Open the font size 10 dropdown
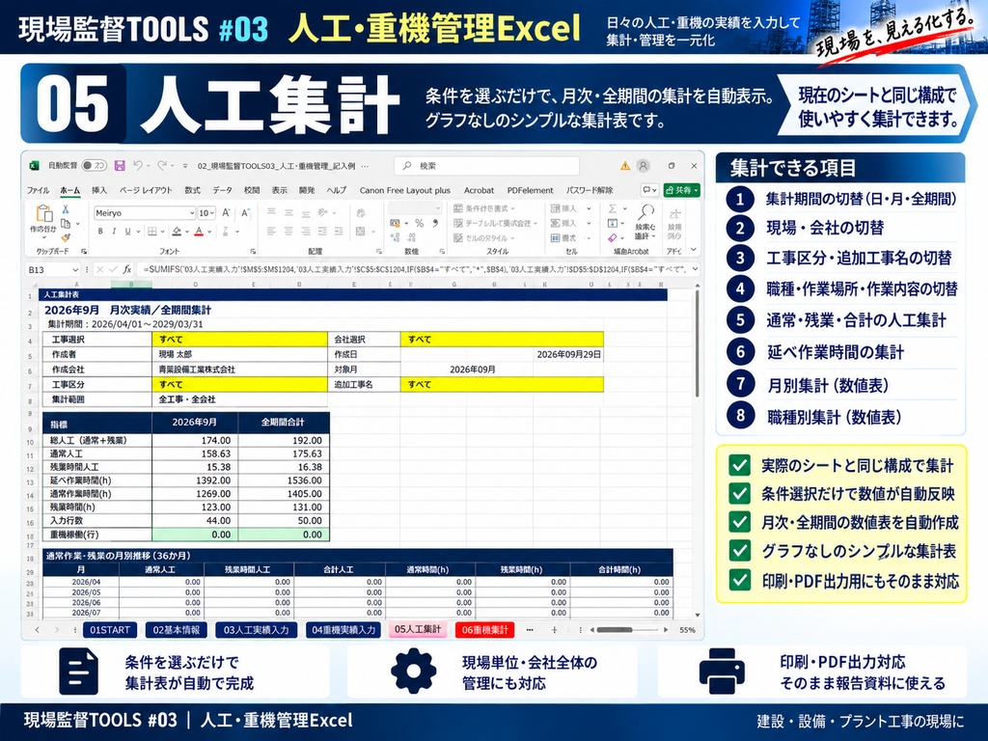988x741 pixels. [x=212, y=213]
